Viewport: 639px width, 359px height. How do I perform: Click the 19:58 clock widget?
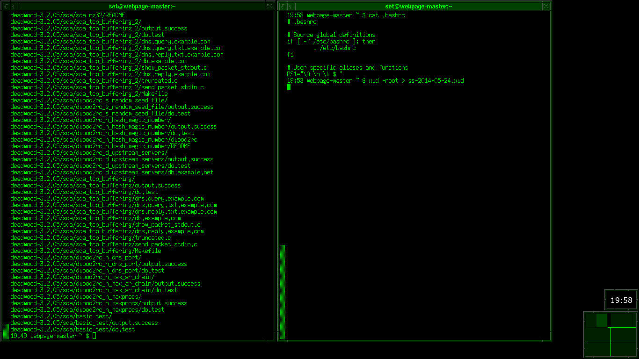pos(621,301)
